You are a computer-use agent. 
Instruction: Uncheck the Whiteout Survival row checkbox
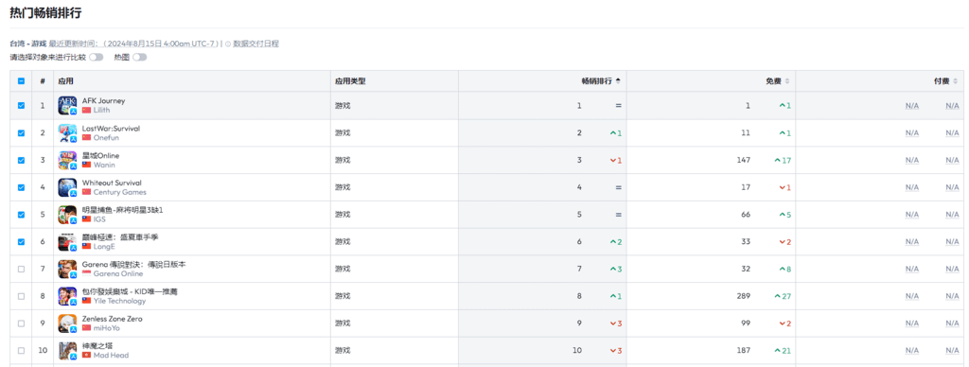click(x=22, y=187)
